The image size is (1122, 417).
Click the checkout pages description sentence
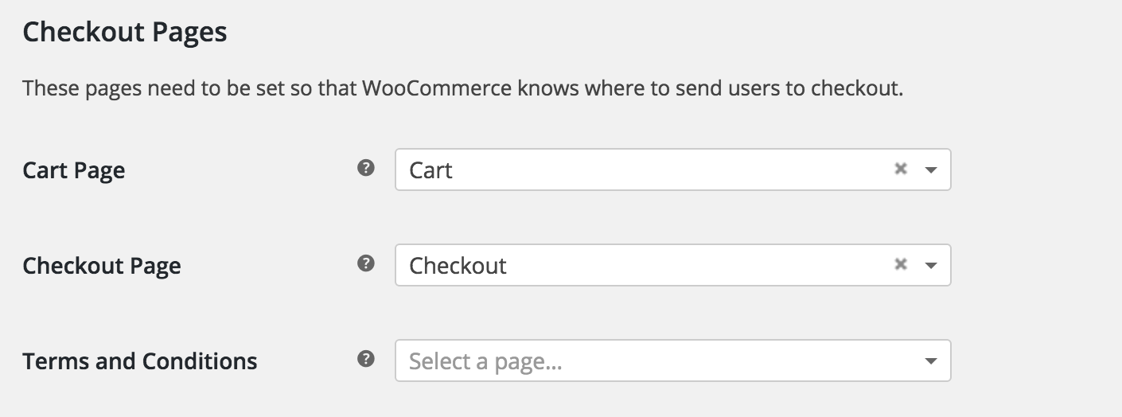pyautogui.click(x=462, y=88)
